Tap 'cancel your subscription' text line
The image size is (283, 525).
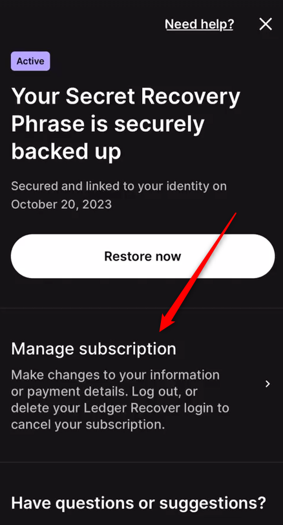pos(88,425)
